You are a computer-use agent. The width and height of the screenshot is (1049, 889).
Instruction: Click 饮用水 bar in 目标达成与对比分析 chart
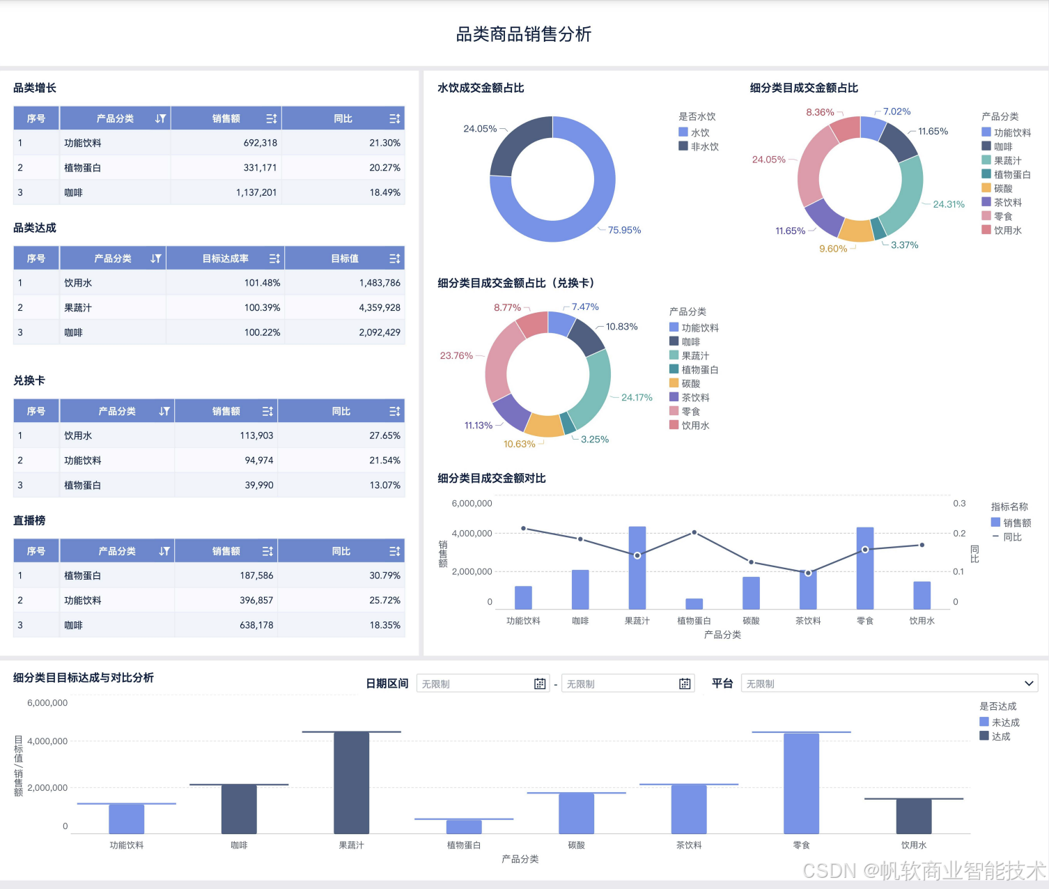click(914, 817)
